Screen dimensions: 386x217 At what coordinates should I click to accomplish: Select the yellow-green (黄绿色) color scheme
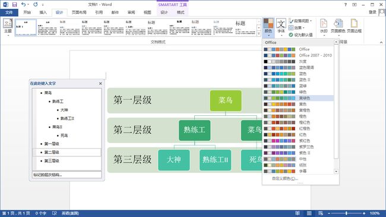[x=298, y=98]
